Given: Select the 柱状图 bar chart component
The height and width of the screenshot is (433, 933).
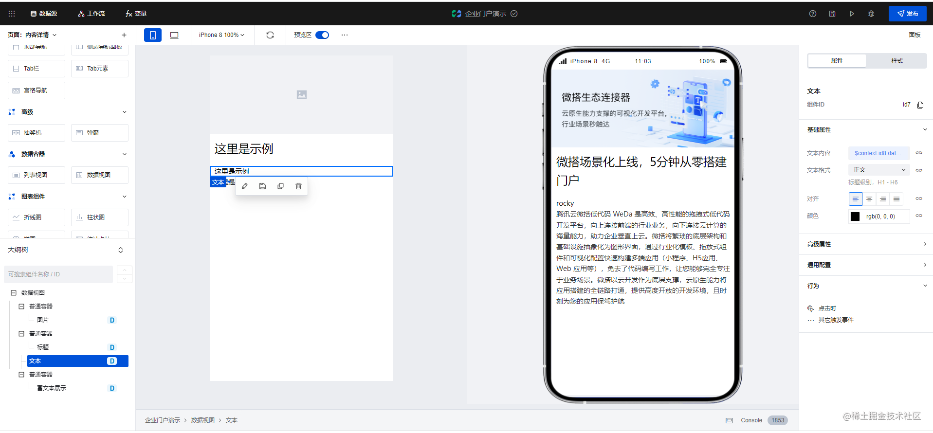Looking at the screenshot, I should [x=100, y=217].
